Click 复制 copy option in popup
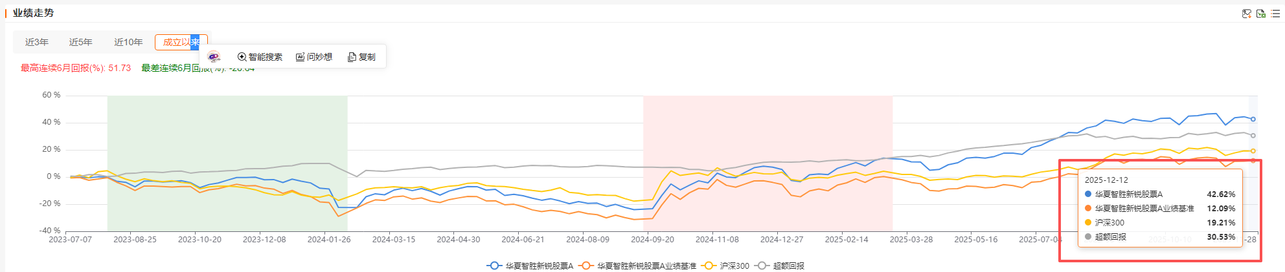 pyautogui.click(x=361, y=57)
